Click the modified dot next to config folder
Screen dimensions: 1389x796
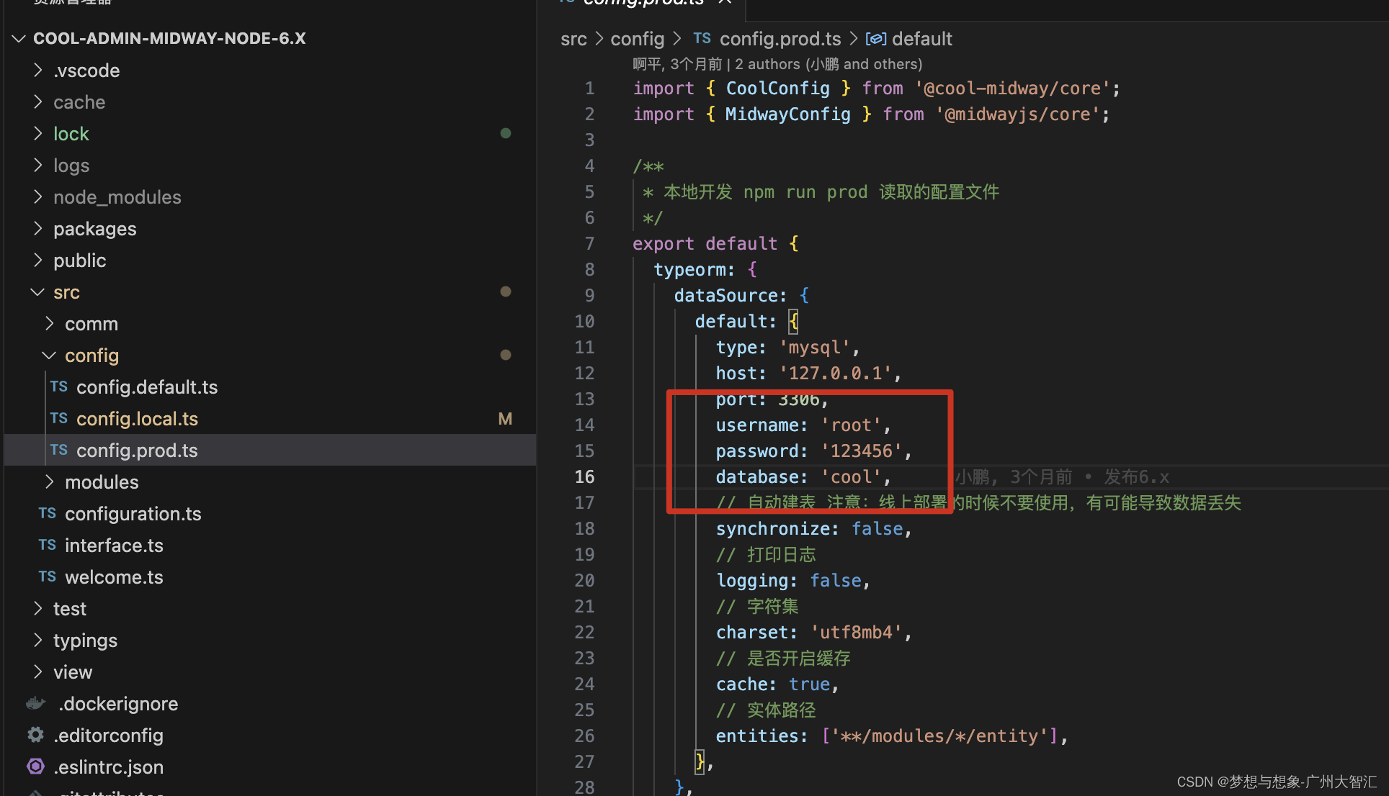[x=506, y=355]
